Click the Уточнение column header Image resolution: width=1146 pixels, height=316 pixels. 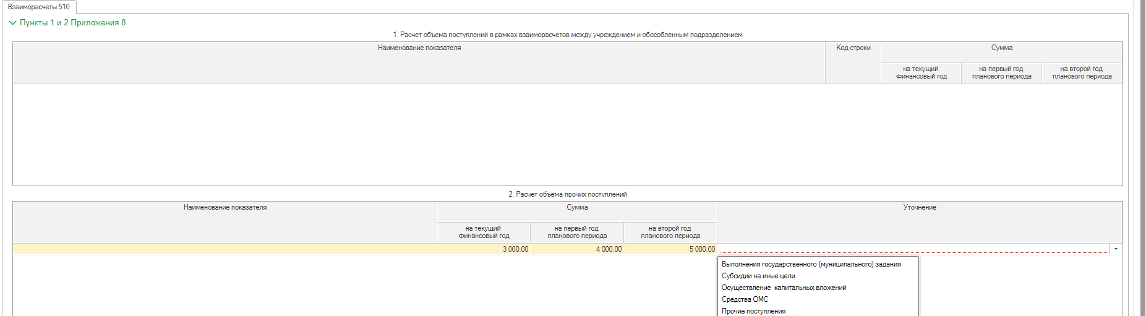pos(920,208)
